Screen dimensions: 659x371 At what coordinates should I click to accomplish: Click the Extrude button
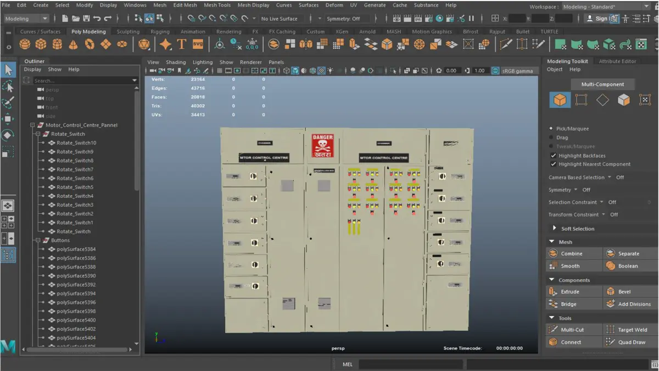(574, 292)
